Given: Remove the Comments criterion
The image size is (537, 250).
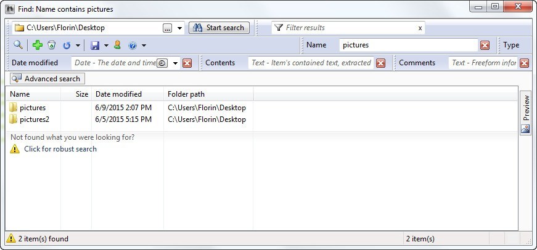Looking at the screenshot, I should (x=524, y=63).
